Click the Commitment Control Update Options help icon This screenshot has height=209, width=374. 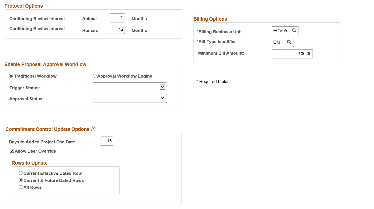[93, 129]
